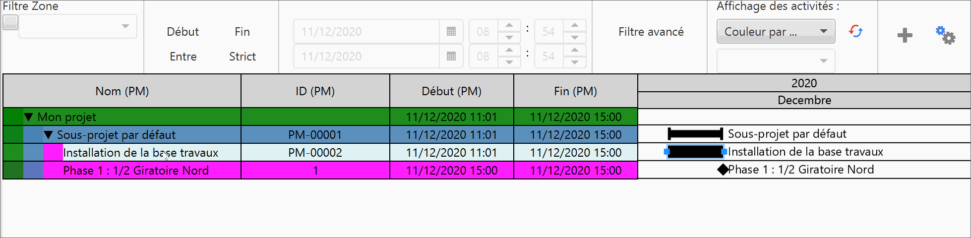Select the Strict filter option
Image resolution: width=971 pixels, height=238 pixels.
pos(242,57)
